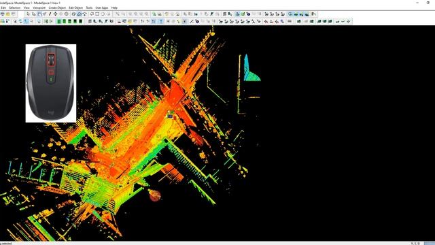Screen dimensions: 435x245
Task: Select the four-arrow pan/move tool icon
Action: tap(56, 14)
